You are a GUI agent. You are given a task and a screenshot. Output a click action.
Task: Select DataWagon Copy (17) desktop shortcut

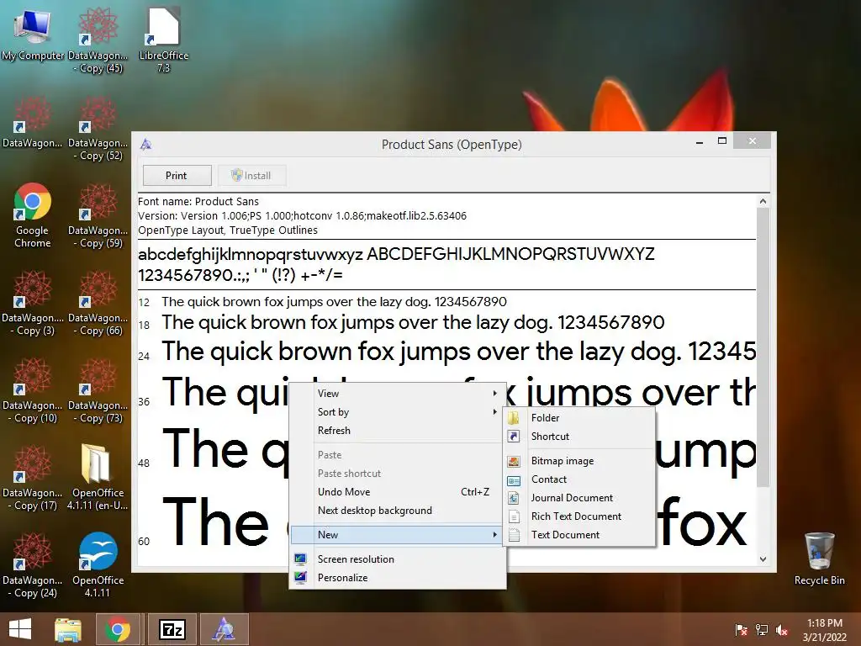(33, 478)
